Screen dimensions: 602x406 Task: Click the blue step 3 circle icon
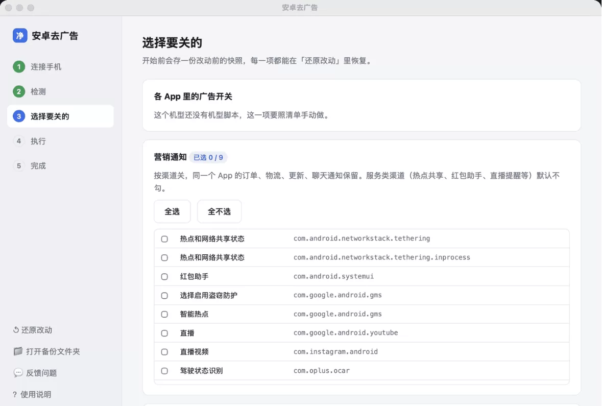click(x=19, y=116)
